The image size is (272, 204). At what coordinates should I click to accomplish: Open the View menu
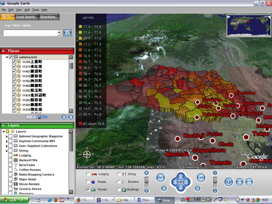[x=19, y=10]
